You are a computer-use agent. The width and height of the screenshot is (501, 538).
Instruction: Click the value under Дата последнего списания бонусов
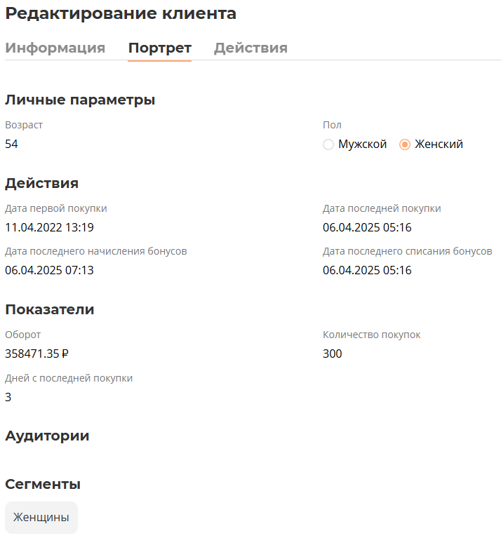367,270
